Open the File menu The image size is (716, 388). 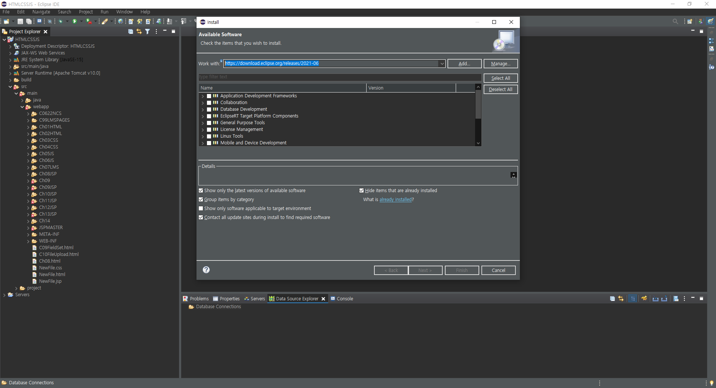click(6, 12)
